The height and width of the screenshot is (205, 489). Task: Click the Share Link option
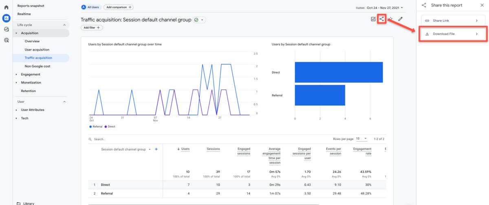452,20
